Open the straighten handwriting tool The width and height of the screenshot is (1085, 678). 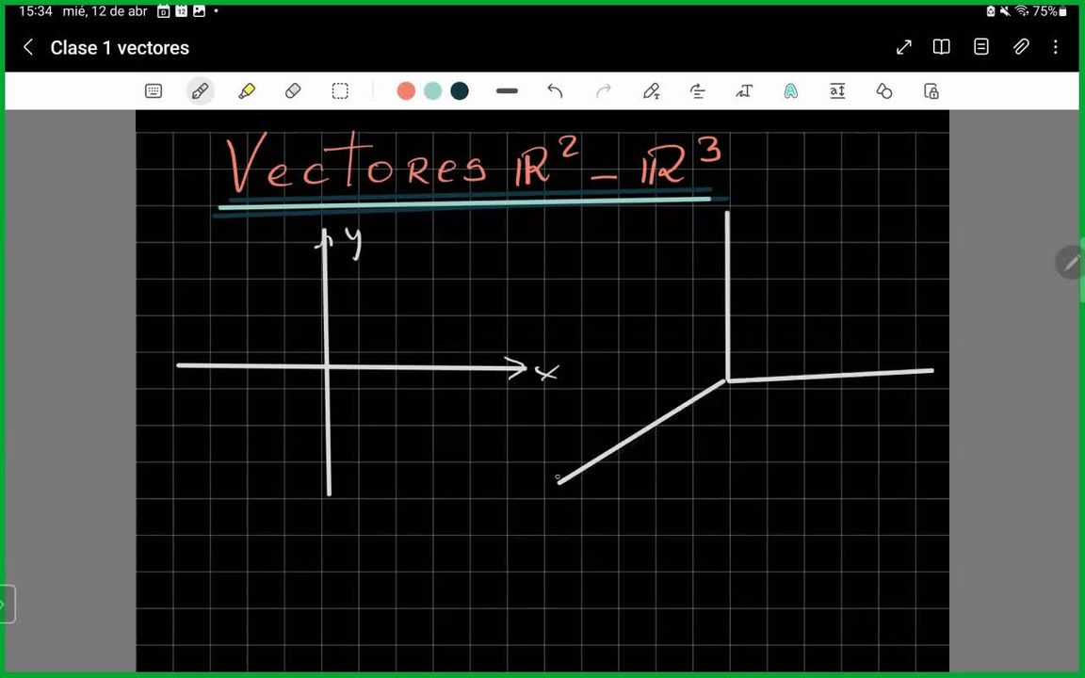[x=698, y=91]
